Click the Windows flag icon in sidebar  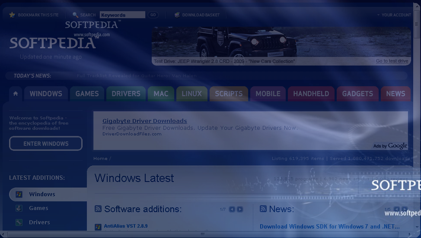[19, 194]
